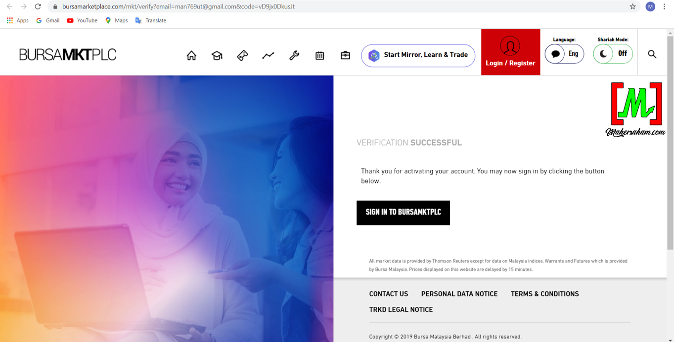674x342 pixels.
Task: Click the home icon in navigation
Action: (x=191, y=55)
